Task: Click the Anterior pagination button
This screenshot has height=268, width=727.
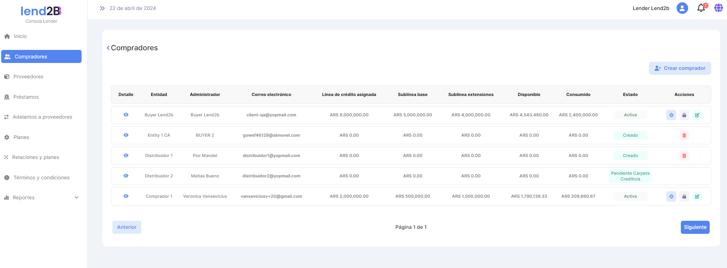Action: click(x=127, y=227)
